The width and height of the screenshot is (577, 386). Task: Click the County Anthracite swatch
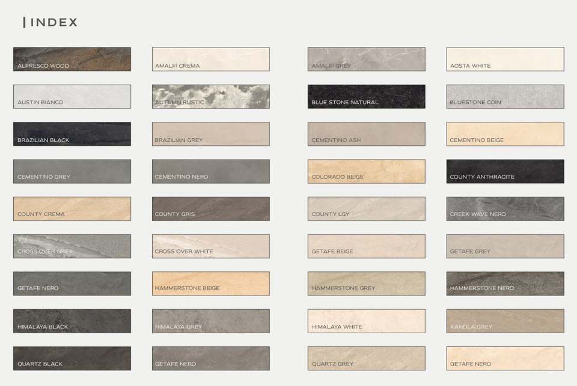pyautogui.click(x=505, y=171)
